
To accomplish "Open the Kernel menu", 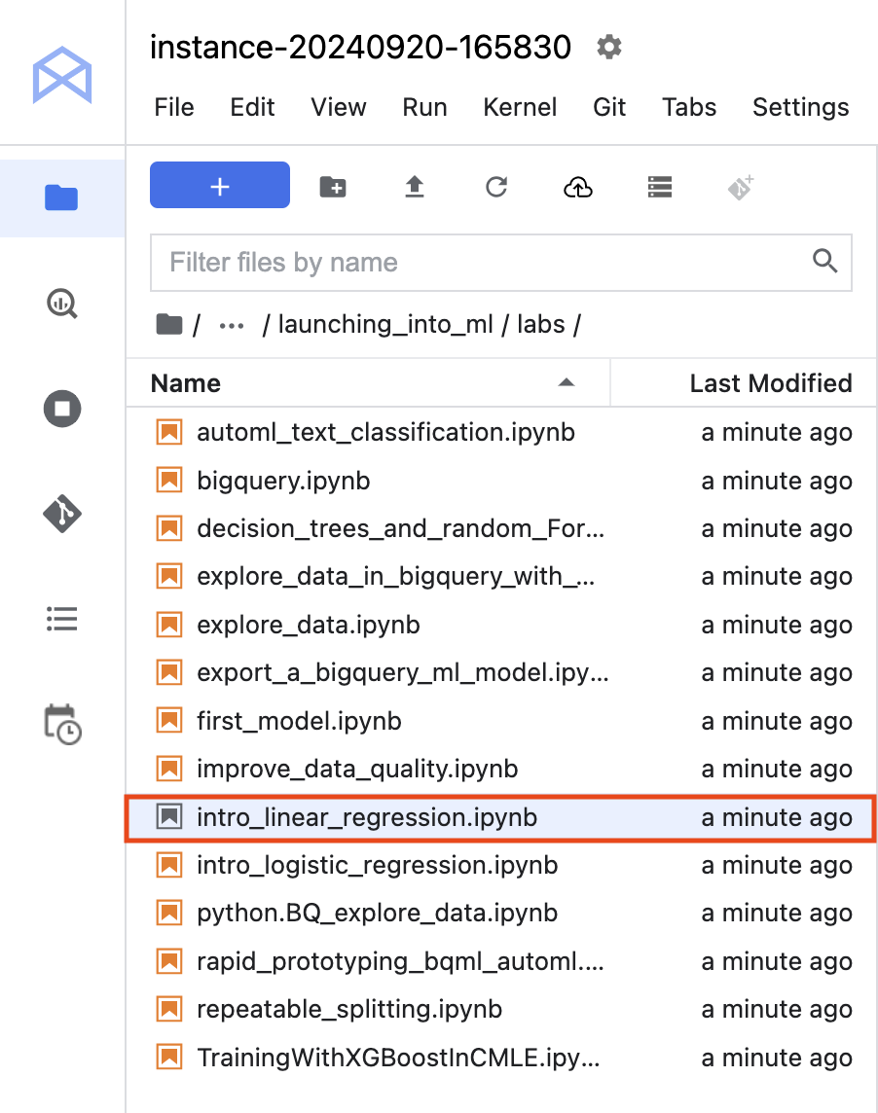I will click(x=520, y=107).
